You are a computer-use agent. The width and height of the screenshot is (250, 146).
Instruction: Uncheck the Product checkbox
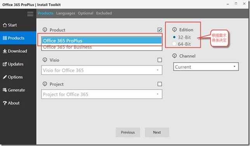point(160,30)
